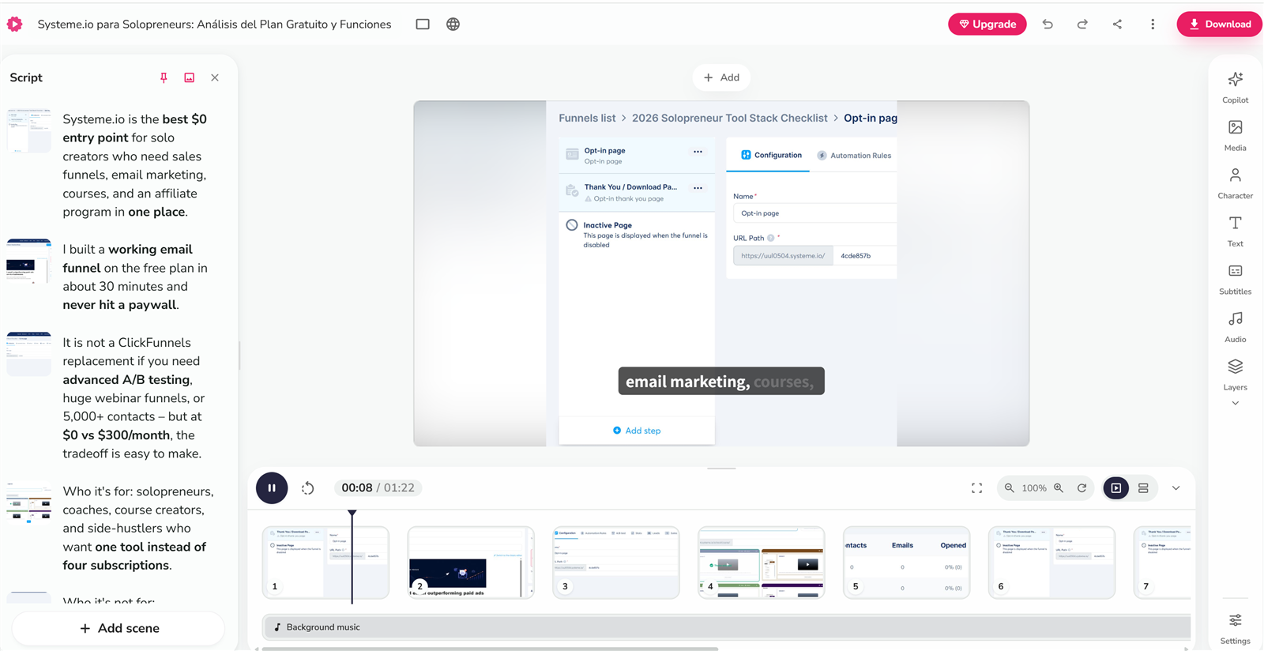This screenshot has height=651, width=1264.
Task: Select scene 3 thumbnail in timeline
Action: [x=616, y=563]
